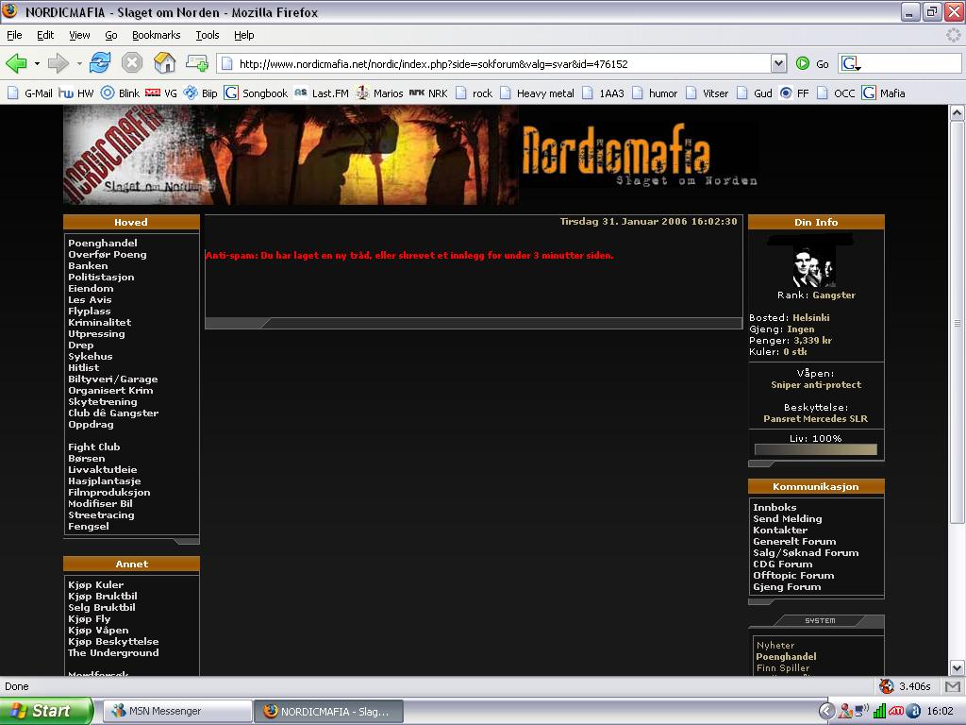Click the new tab toolbar icon
966x725 pixels.
pos(197,62)
